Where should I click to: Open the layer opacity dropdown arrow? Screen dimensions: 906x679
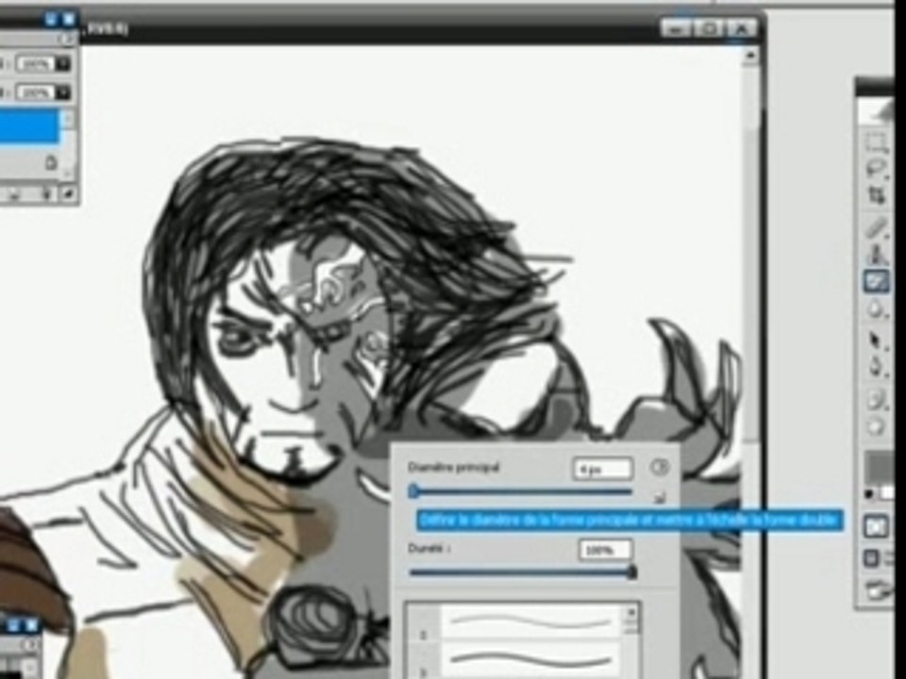63,63
